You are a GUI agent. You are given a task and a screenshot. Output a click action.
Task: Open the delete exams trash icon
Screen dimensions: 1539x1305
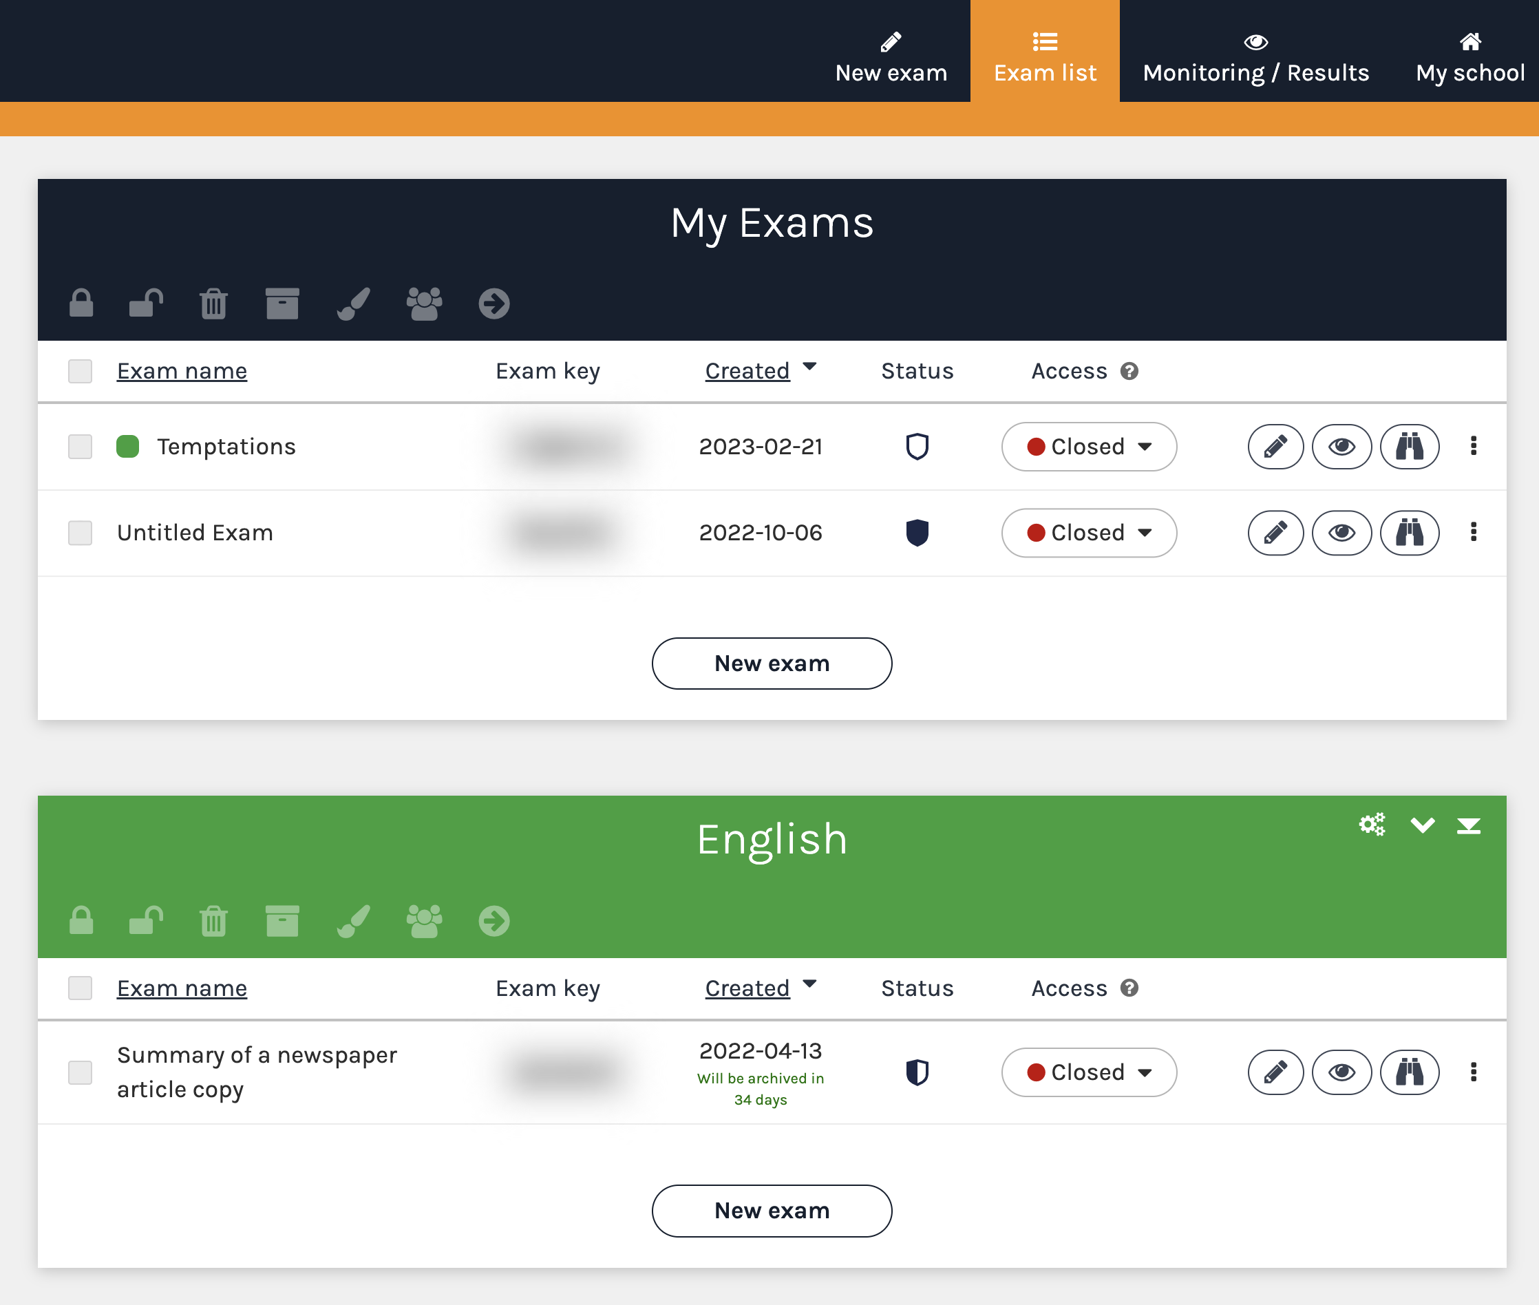[213, 304]
